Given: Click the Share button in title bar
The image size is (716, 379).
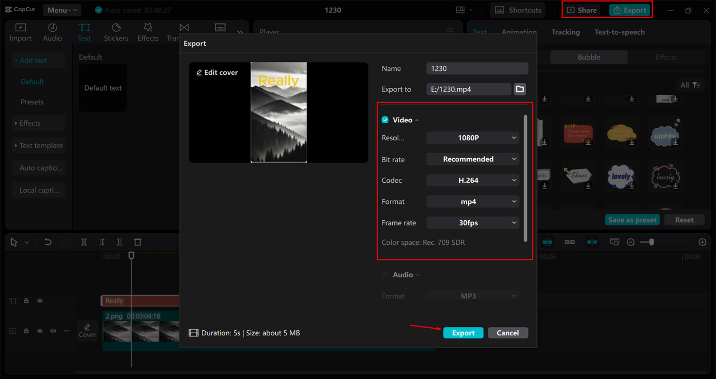Looking at the screenshot, I should tap(582, 10).
